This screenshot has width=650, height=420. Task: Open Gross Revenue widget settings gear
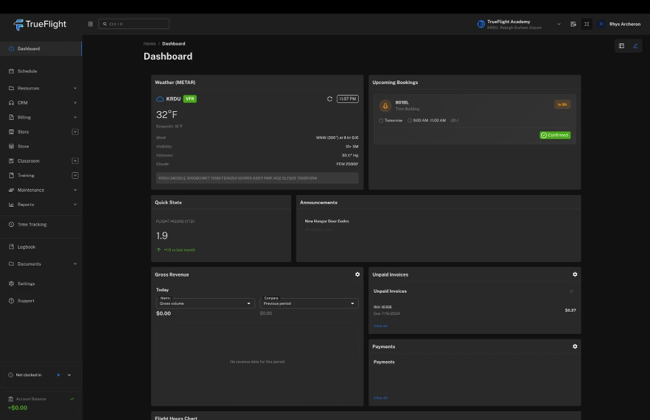(x=357, y=274)
